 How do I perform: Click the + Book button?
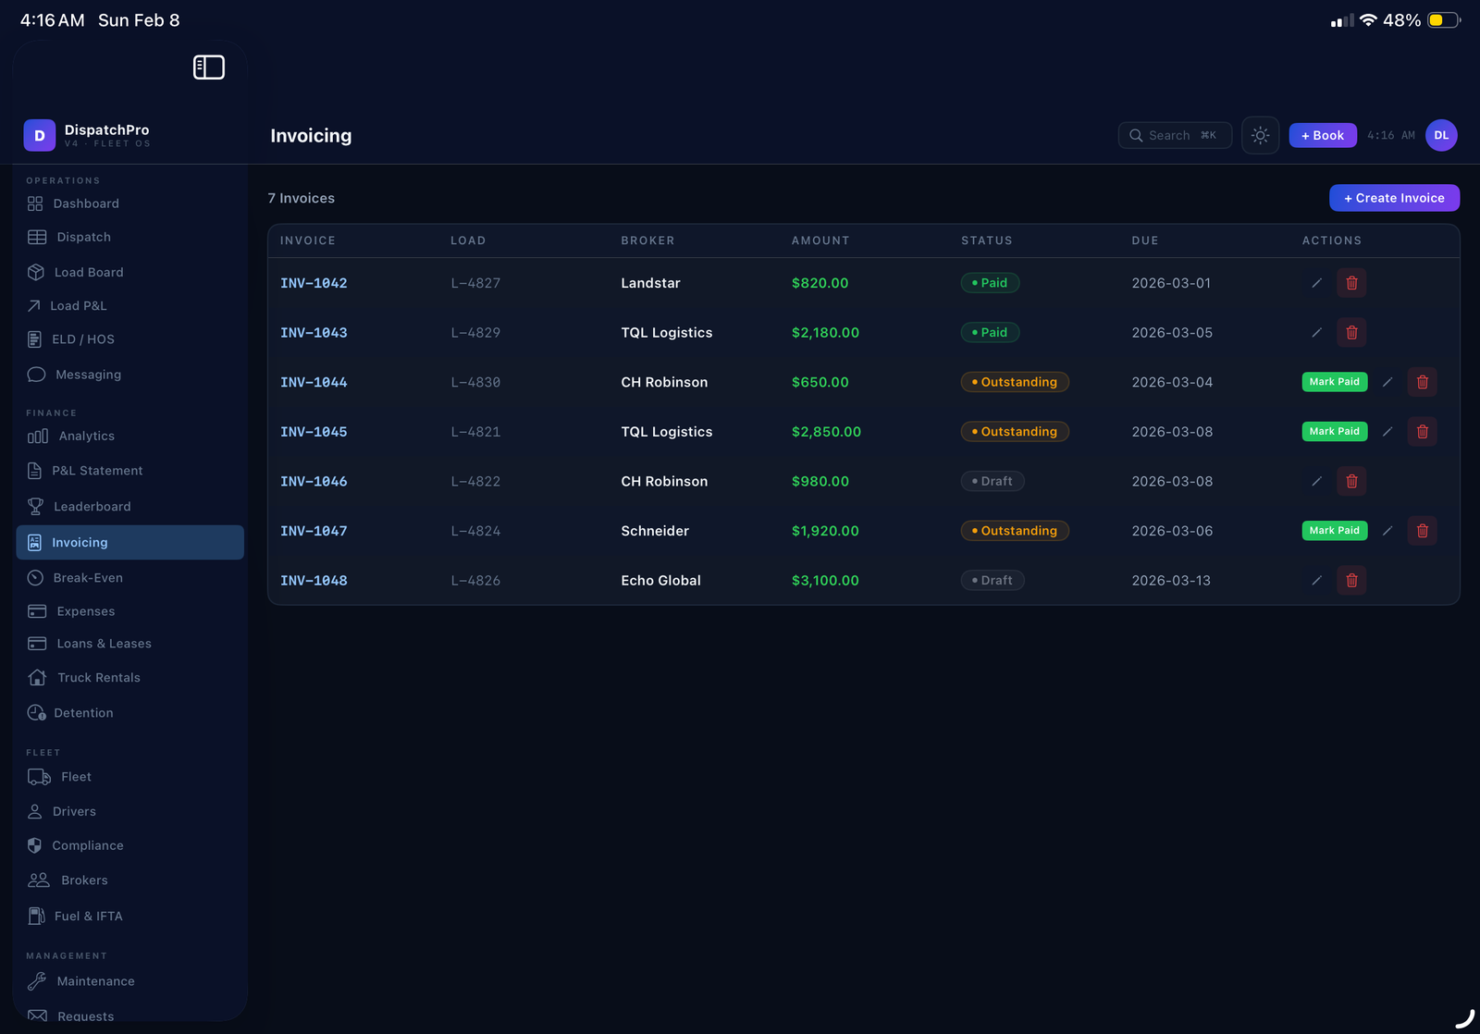point(1322,136)
